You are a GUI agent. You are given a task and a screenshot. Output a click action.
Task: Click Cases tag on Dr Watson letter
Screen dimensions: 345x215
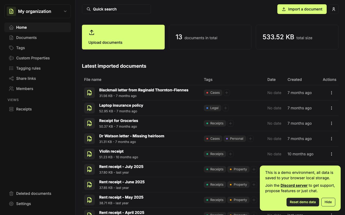coord(213,139)
